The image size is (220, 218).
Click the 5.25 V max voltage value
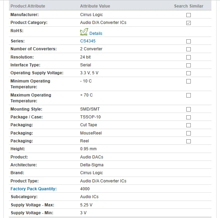86,205
